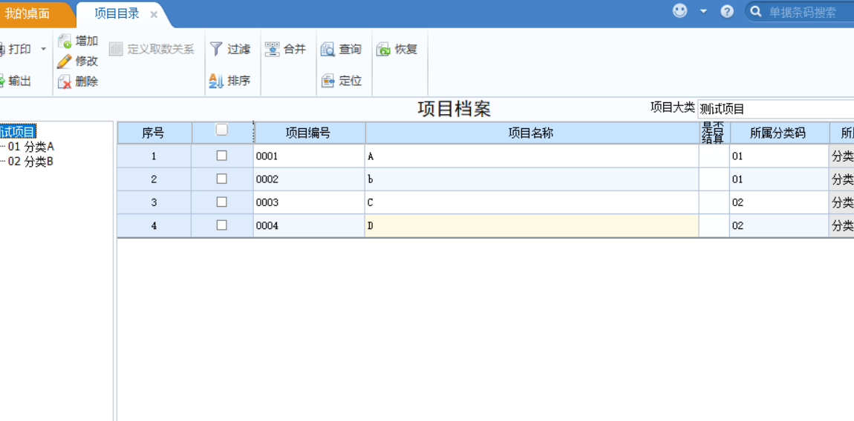Click cell with project number 0004
The image size is (854, 421).
(x=310, y=226)
